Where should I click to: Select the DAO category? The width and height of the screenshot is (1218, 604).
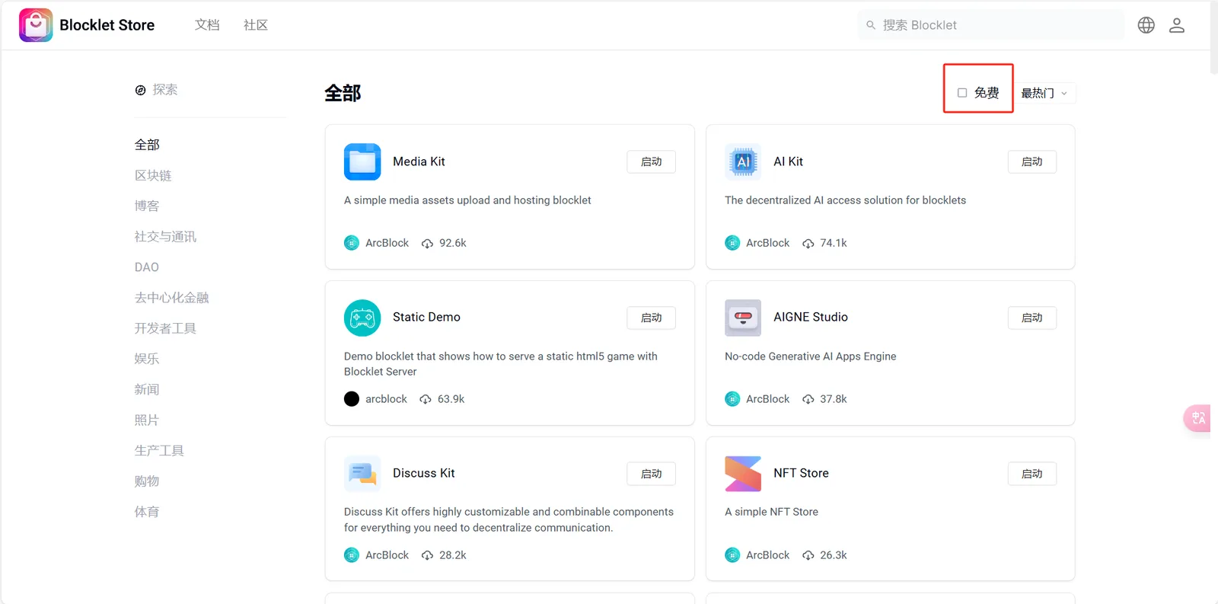point(147,267)
